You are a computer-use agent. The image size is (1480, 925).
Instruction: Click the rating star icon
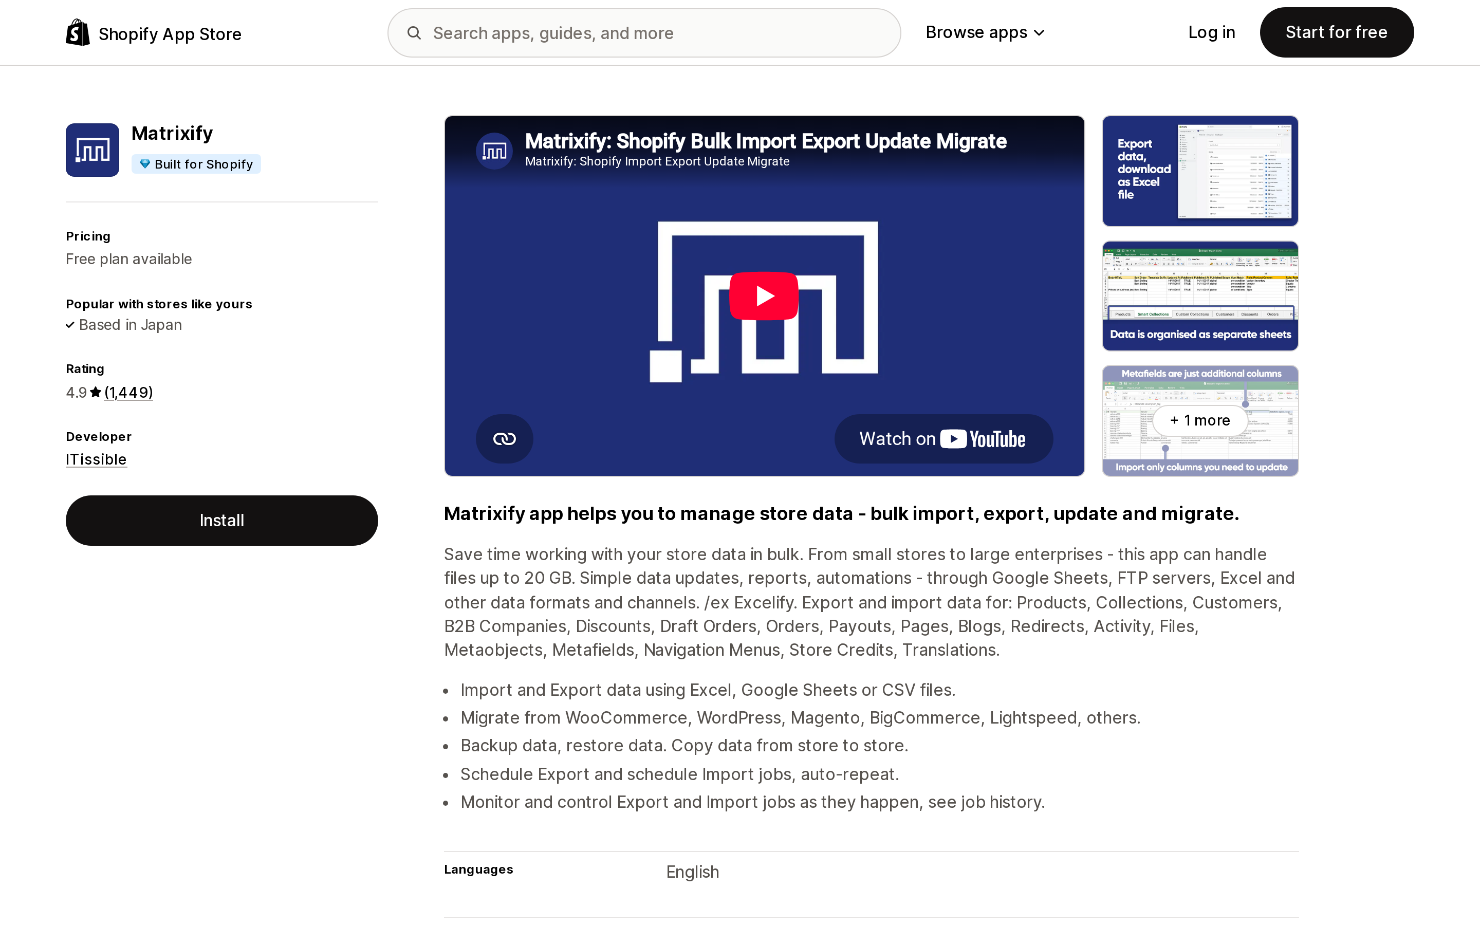(x=96, y=392)
